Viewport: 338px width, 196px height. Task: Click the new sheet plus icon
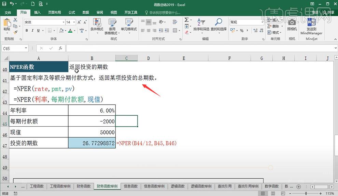[x=298, y=187]
